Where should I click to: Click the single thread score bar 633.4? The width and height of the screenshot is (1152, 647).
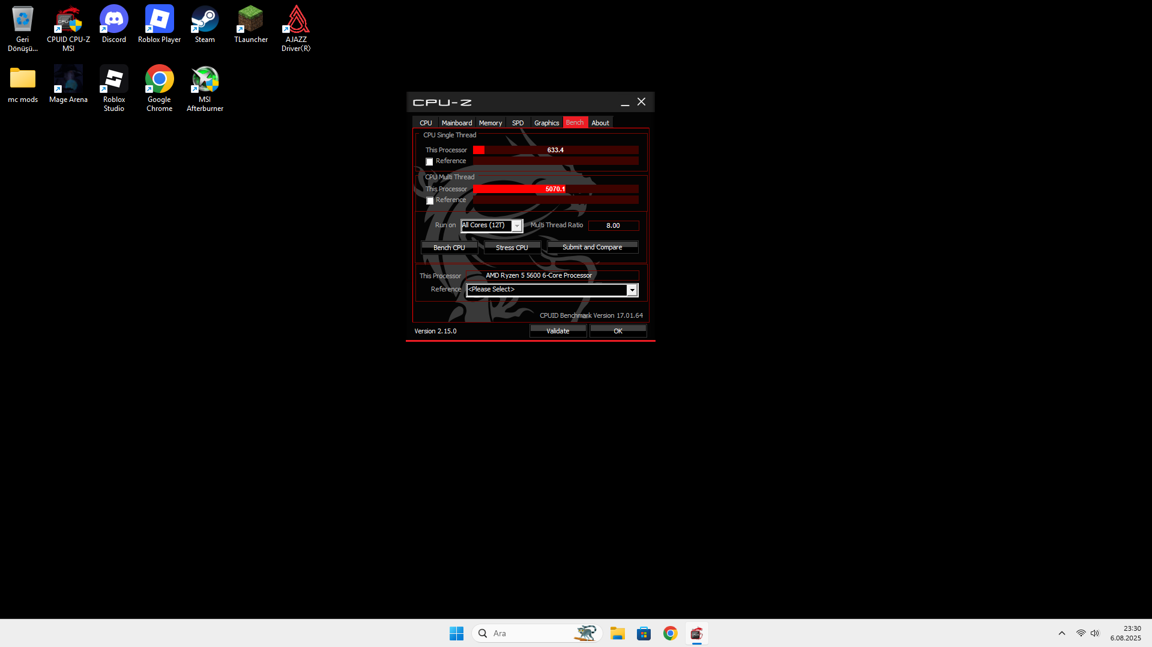point(556,150)
